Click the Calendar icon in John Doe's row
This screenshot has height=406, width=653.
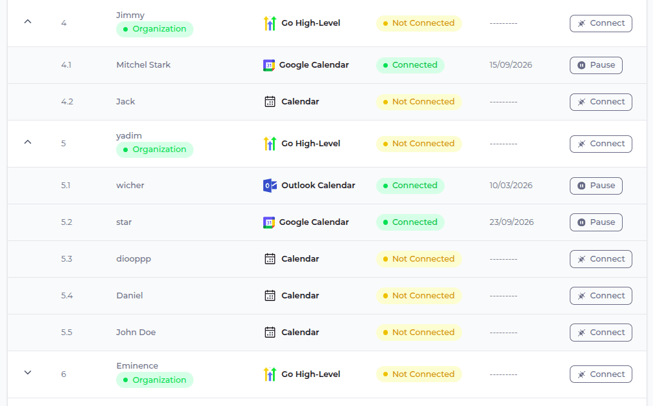tap(270, 333)
